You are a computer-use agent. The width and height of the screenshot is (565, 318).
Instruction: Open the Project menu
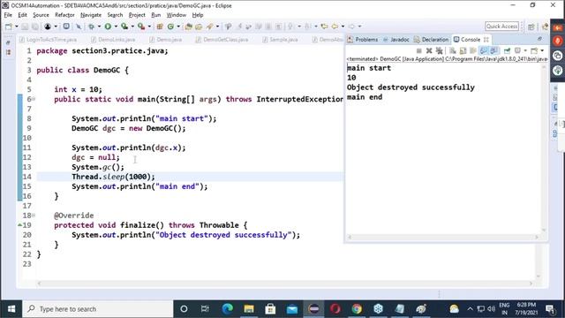click(x=137, y=15)
